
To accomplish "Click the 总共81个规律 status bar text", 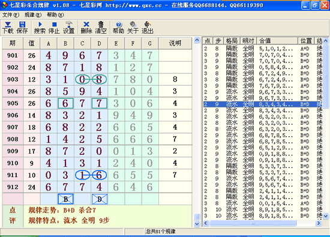I will tap(161, 232).
